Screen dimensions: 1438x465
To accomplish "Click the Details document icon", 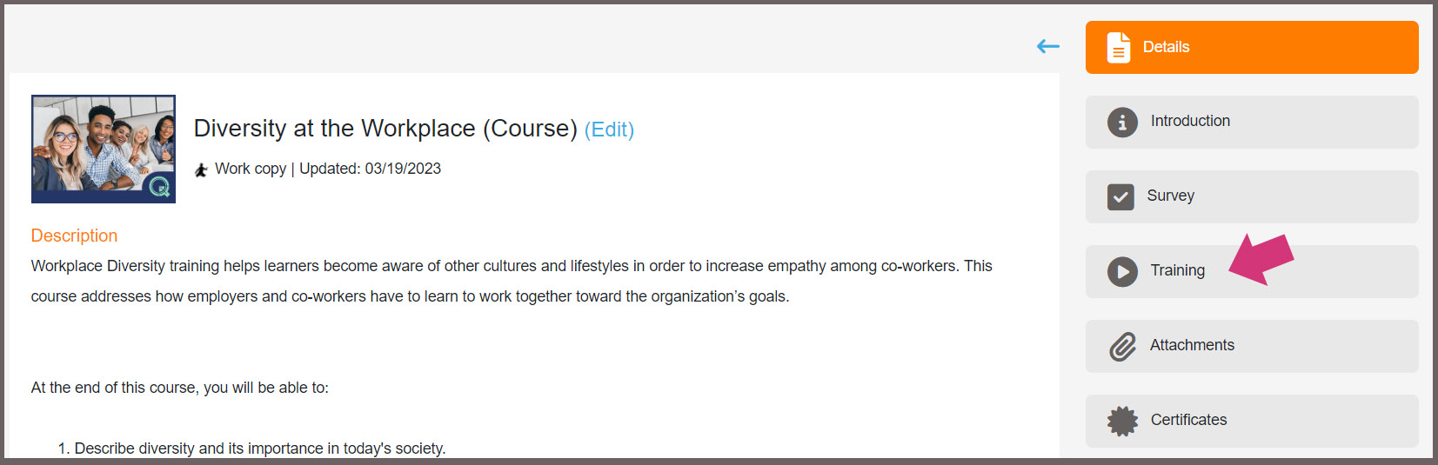I will pos(1119,48).
